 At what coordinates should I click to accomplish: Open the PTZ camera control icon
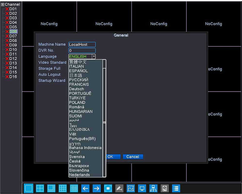119,188
